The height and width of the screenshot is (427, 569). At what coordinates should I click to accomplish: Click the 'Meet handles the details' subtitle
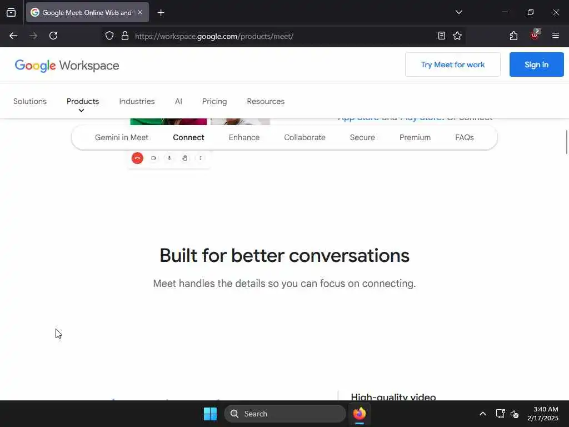pyautogui.click(x=284, y=284)
